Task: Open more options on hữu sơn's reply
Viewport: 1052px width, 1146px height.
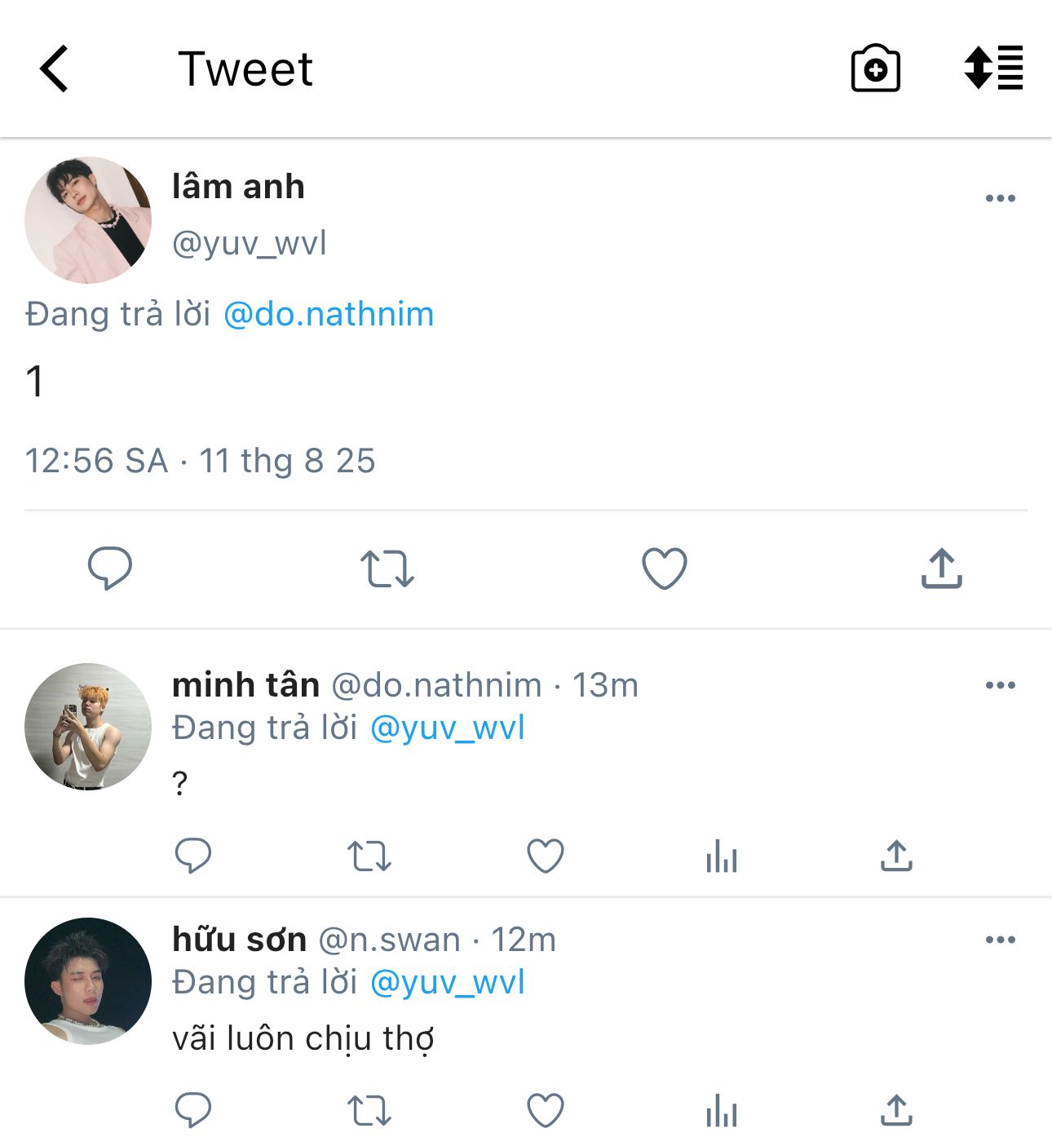Action: pyautogui.click(x=1000, y=940)
